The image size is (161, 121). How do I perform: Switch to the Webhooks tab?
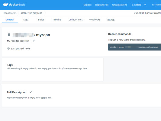tap(95, 20)
